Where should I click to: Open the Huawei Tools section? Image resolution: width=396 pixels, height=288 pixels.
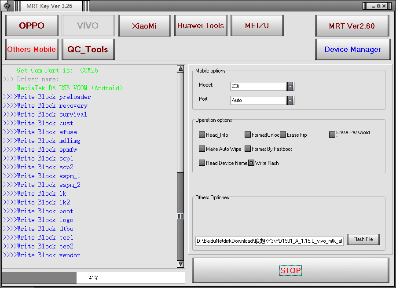201,26
